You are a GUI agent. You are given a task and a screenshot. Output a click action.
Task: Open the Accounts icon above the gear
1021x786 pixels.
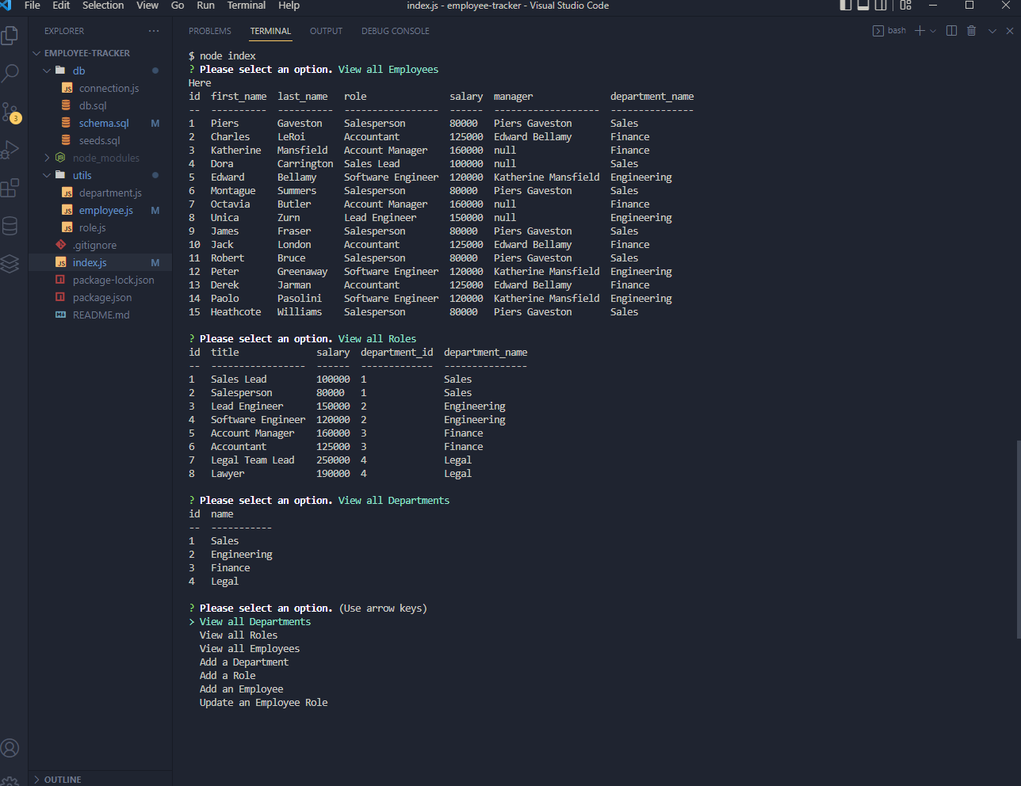(11, 747)
